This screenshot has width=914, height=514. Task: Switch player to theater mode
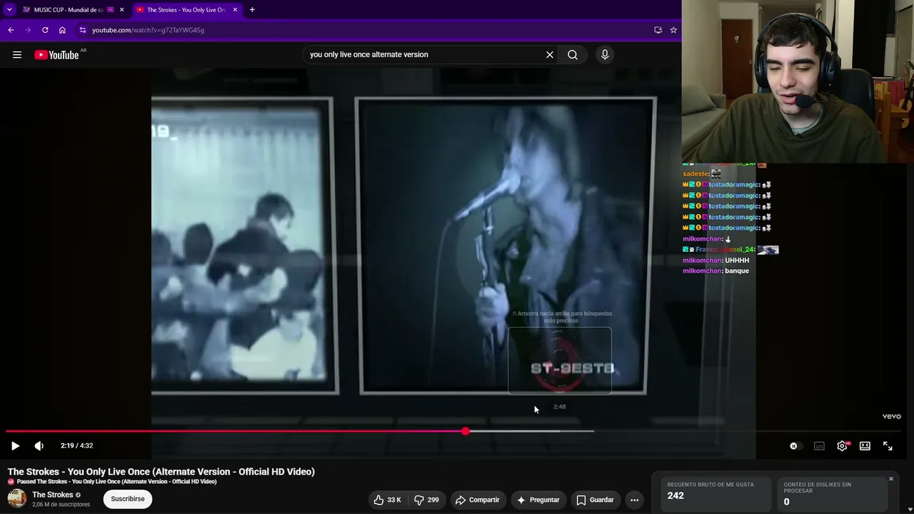[865, 445]
